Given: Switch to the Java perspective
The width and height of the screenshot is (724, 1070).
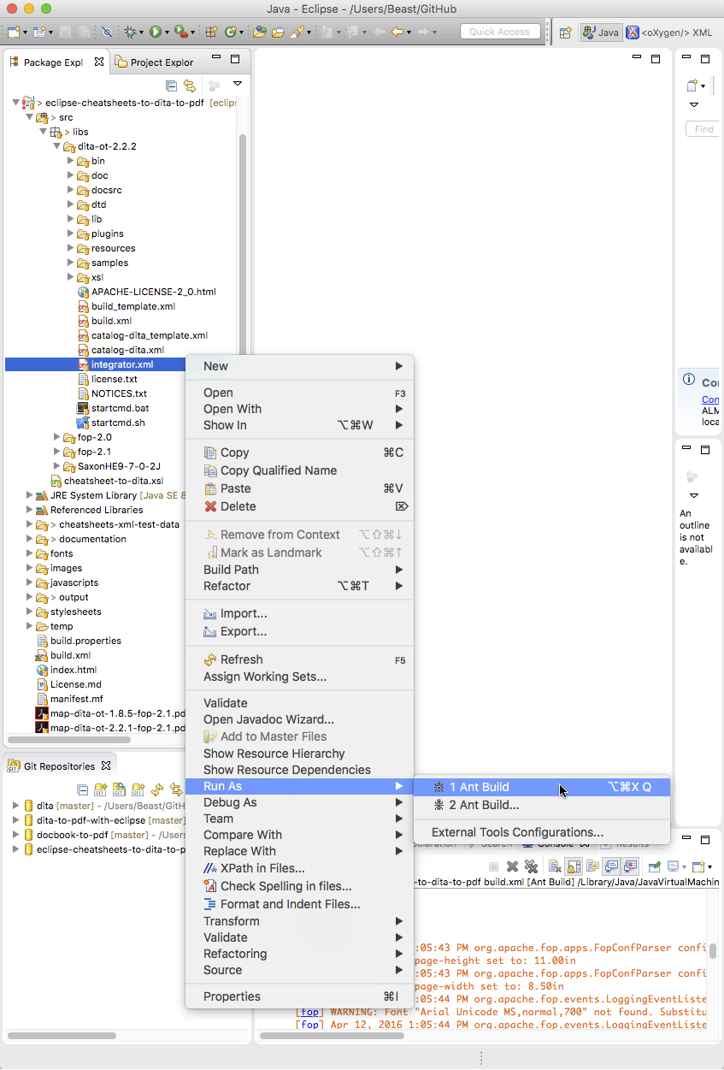Looking at the screenshot, I should pyautogui.click(x=601, y=33).
